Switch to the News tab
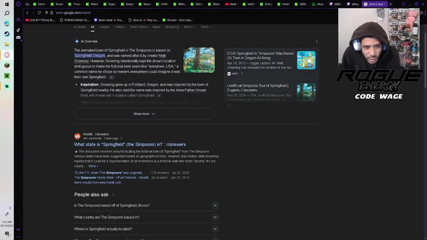 click(x=156, y=27)
